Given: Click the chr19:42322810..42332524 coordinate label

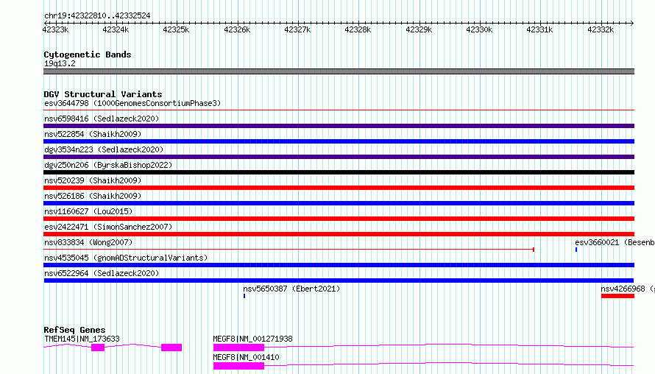Looking at the screenshot, I should [x=97, y=15].
